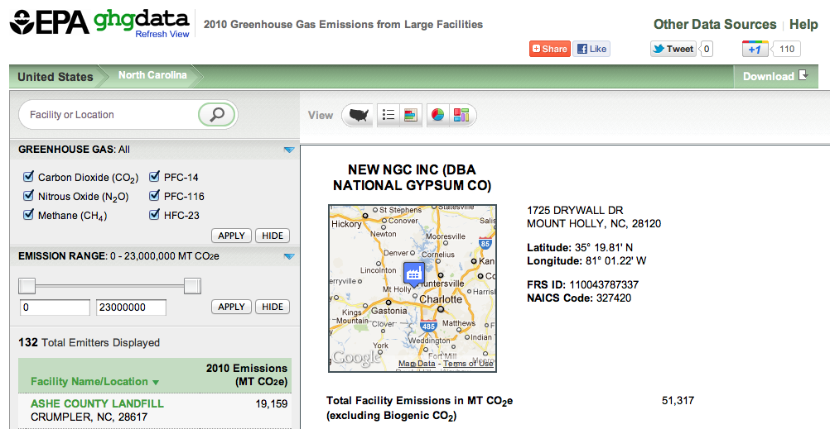This screenshot has height=429, width=830.
Task: Click the minimum emission value field
Action: (x=55, y=307)
